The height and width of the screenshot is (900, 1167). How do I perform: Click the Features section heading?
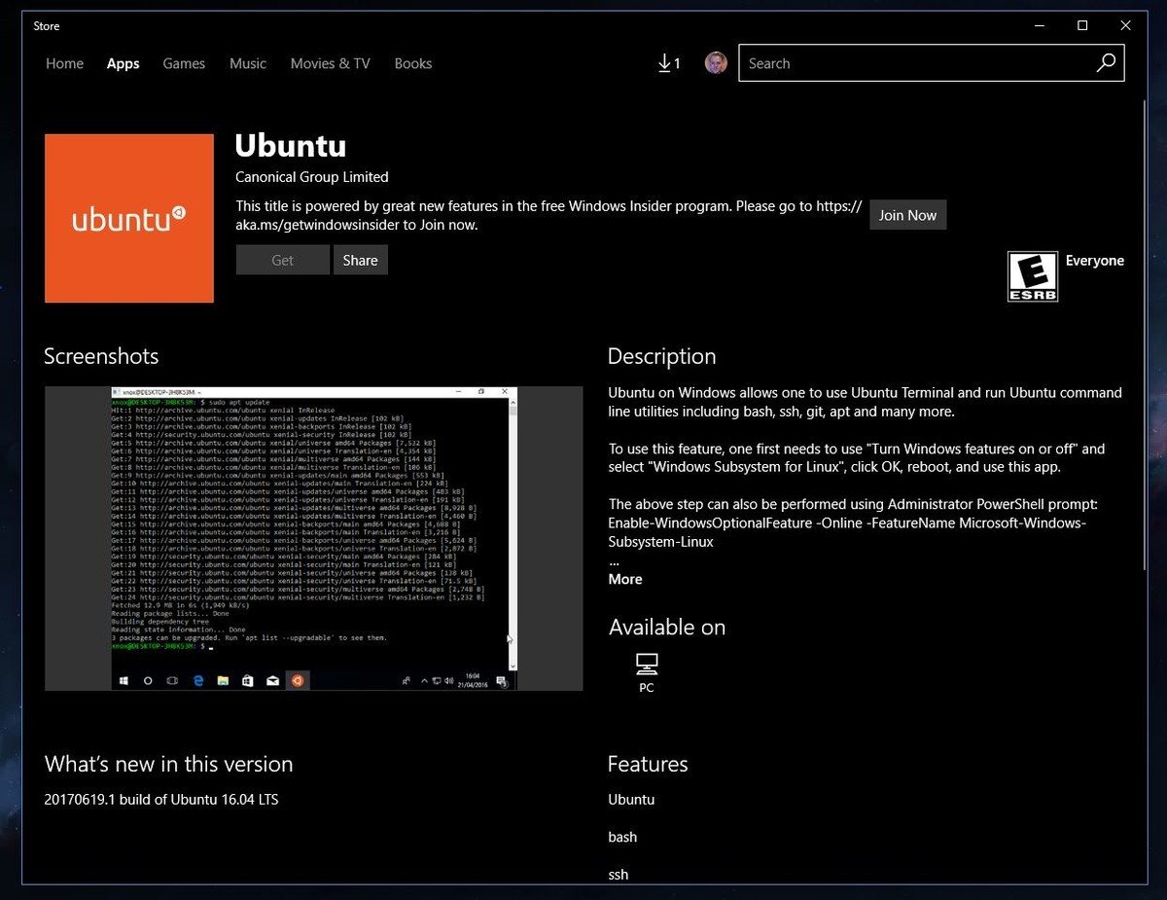click(648, 765)
